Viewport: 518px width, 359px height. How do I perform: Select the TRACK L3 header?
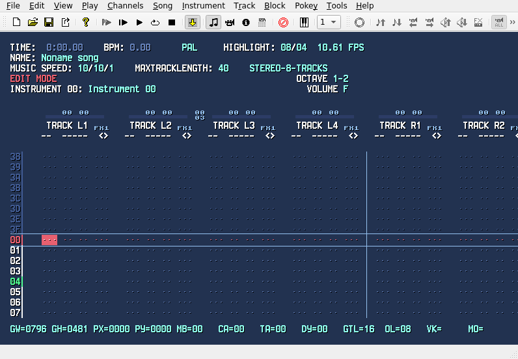234,126
